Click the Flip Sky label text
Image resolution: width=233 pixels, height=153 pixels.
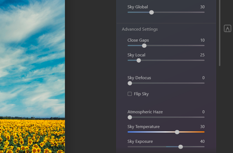(141, 94)
